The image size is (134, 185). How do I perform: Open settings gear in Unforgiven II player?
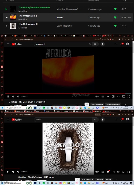108,96
